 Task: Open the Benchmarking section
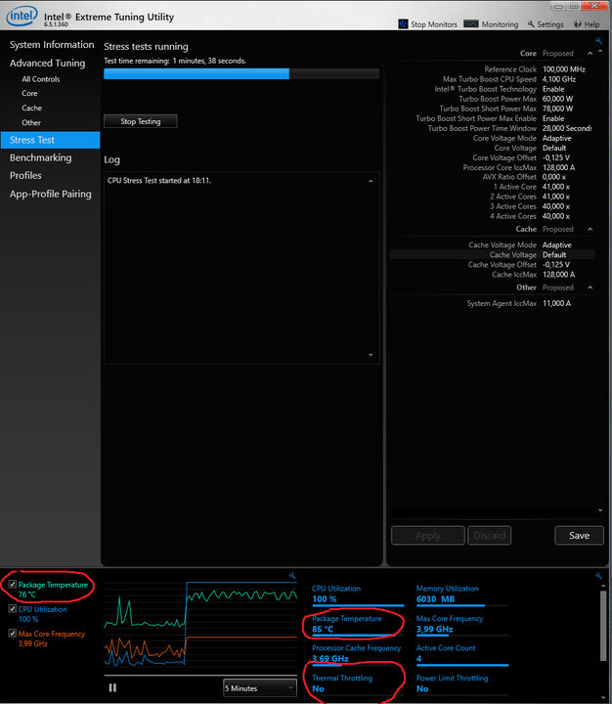pos(40,157)
